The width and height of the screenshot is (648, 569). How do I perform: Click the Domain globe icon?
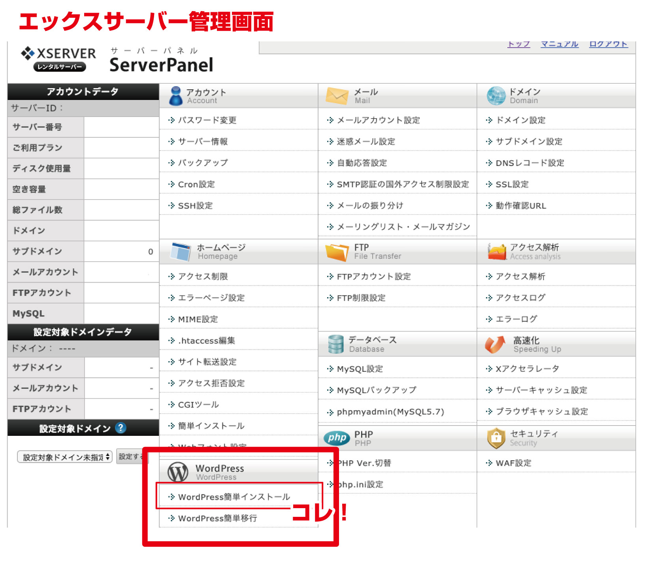pos(496,96)
